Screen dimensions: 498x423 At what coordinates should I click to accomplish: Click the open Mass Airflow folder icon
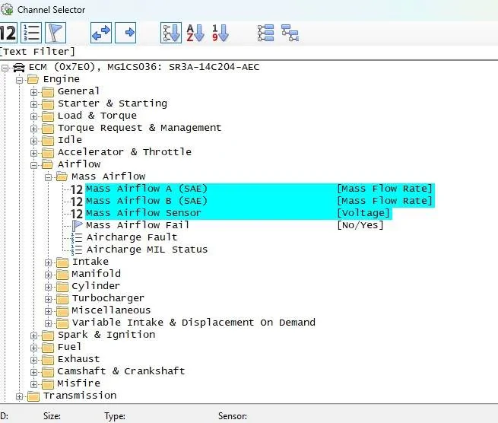62,177
